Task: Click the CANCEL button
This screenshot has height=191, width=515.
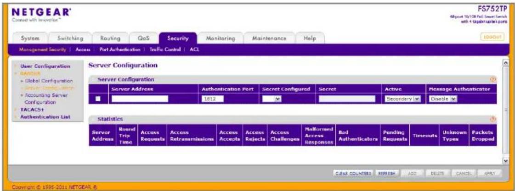Action: (x=463, y=173)
